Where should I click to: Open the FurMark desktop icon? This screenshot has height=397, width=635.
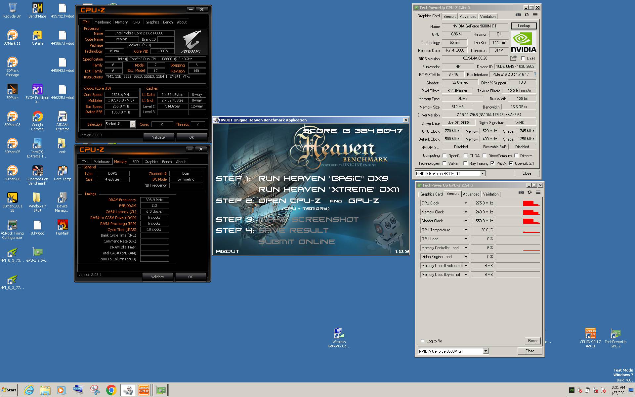[x=62, y=227]
